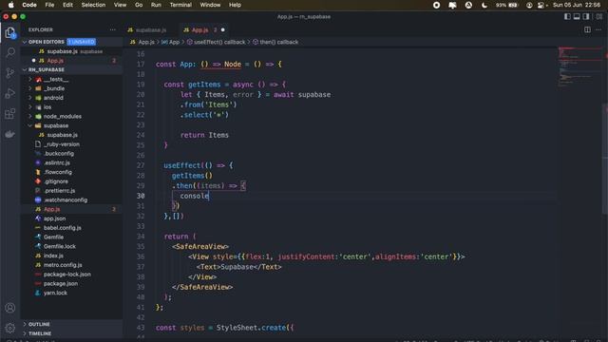This screenshot has height=342, width=608.
Task: Open the Accounts menu icon
Action: click(10, 308)
